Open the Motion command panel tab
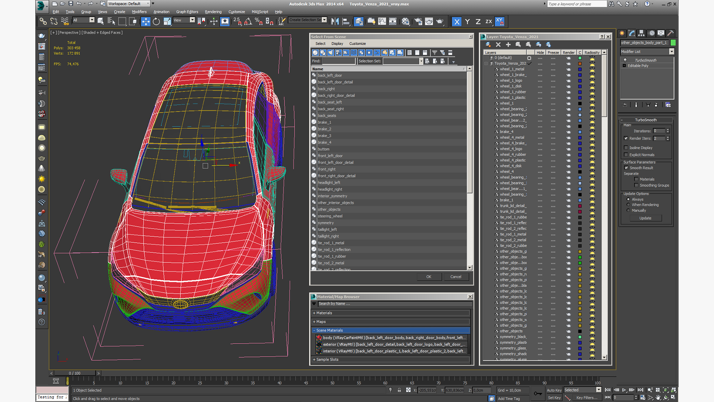714x402 pixels. click(651, 33)
